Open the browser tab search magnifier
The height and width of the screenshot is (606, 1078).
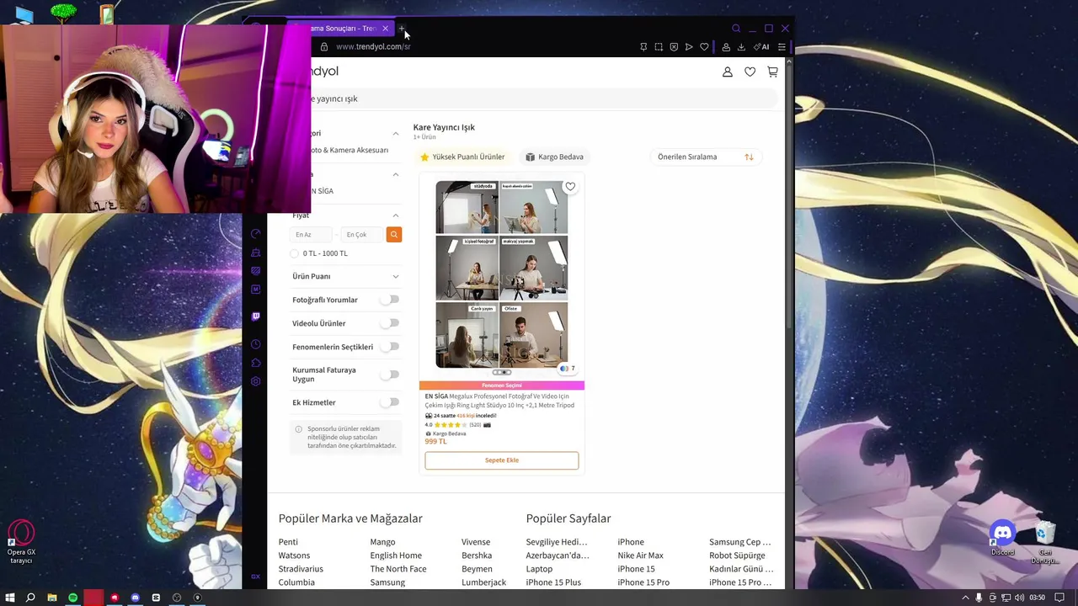(736, 29)
